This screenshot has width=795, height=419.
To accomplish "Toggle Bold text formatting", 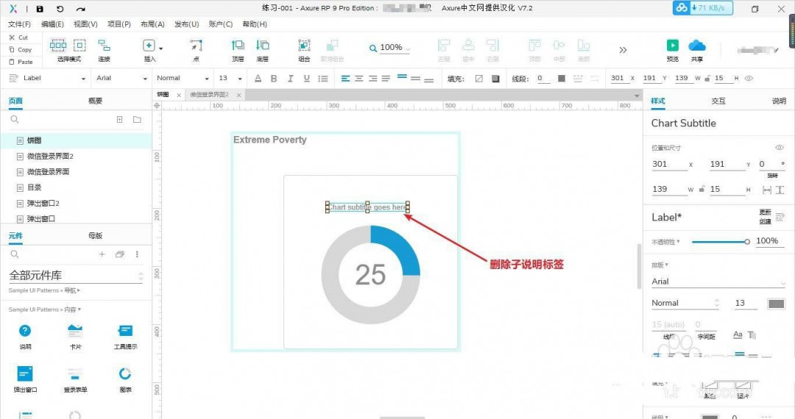I will click(x=274, y=79).
